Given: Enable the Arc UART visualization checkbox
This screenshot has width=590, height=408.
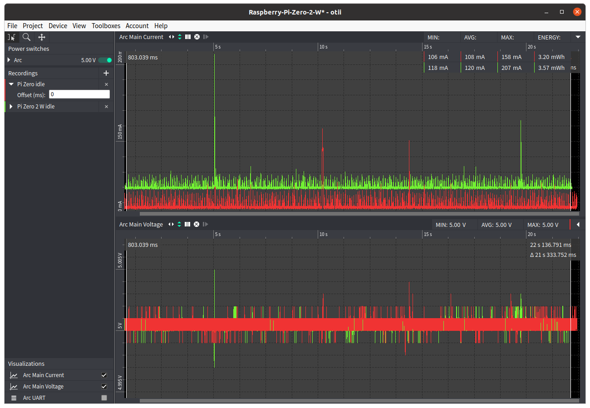Looking at the screenshot, I should (x=104, y=398).
